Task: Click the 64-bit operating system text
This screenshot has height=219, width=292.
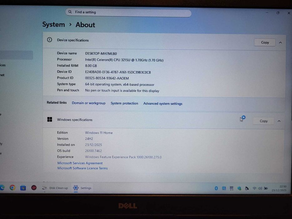Action: click(x=120, y=84)
